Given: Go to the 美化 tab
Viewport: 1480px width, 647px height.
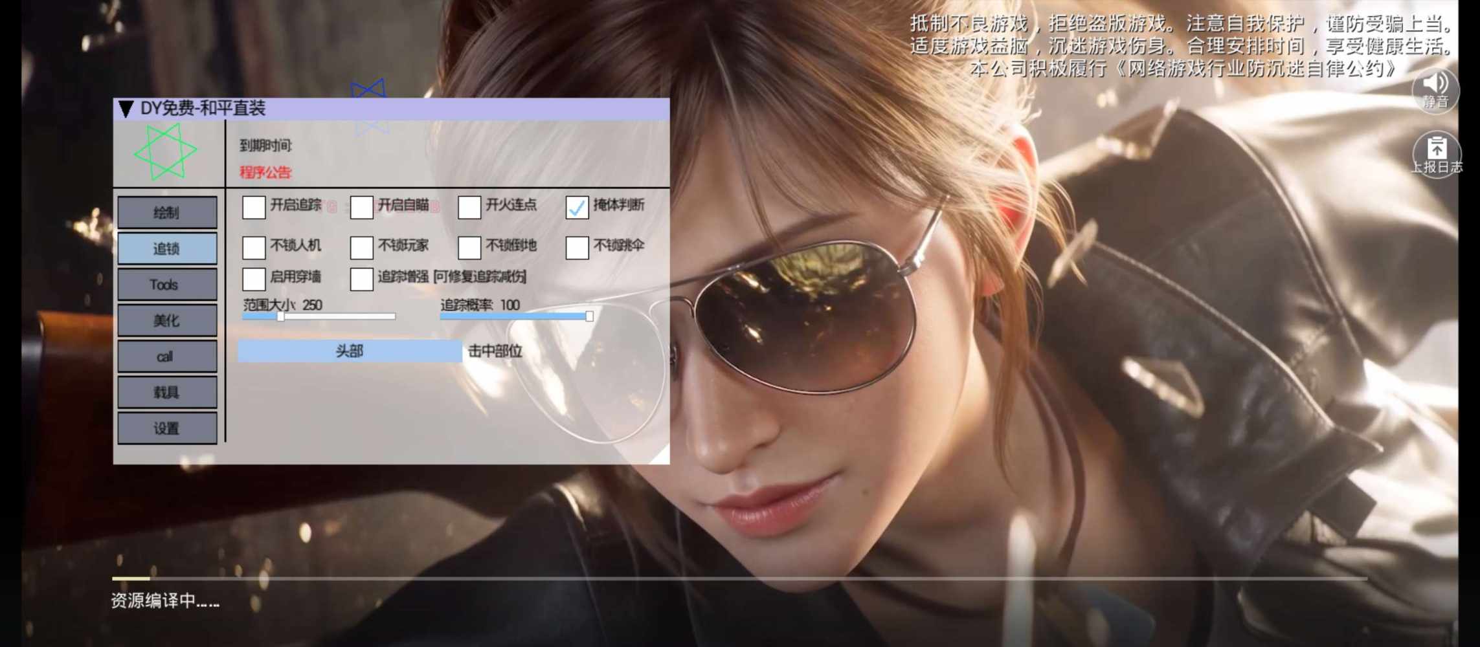Looking at the screenshot, I should pyautogui.click(x=167, y=320).
